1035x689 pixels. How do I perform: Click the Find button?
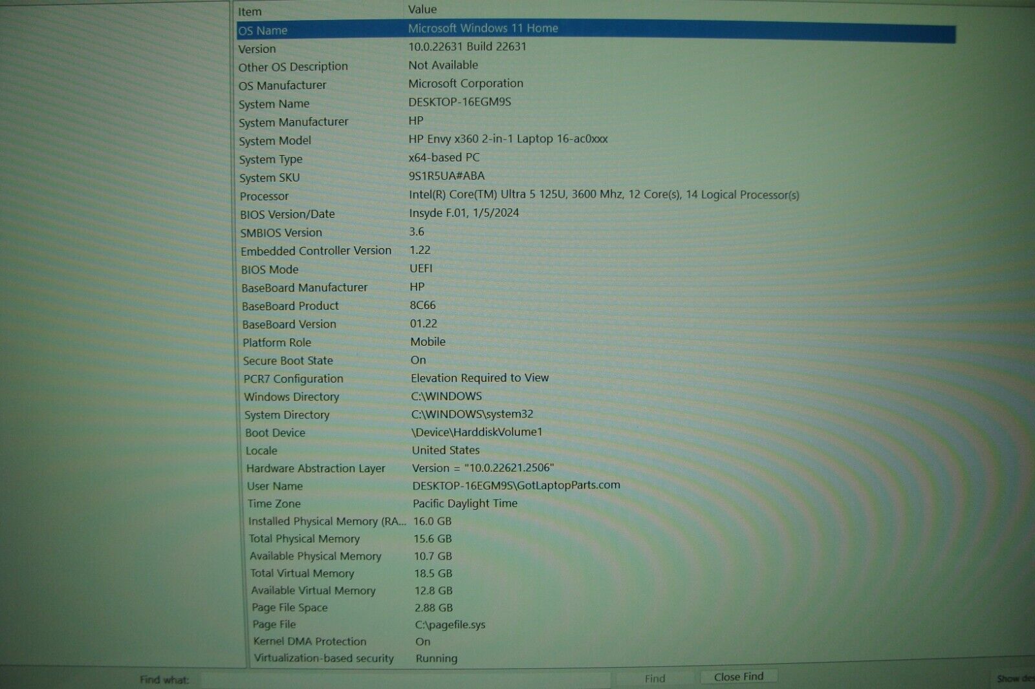click(x=655, y=678)
